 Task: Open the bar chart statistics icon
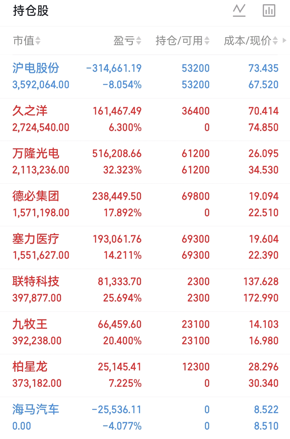point(269,11)
